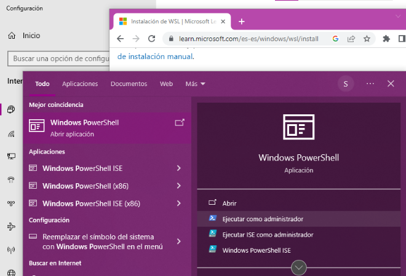Toggle the Chrome side panel icon

click(x=402, y=39)
